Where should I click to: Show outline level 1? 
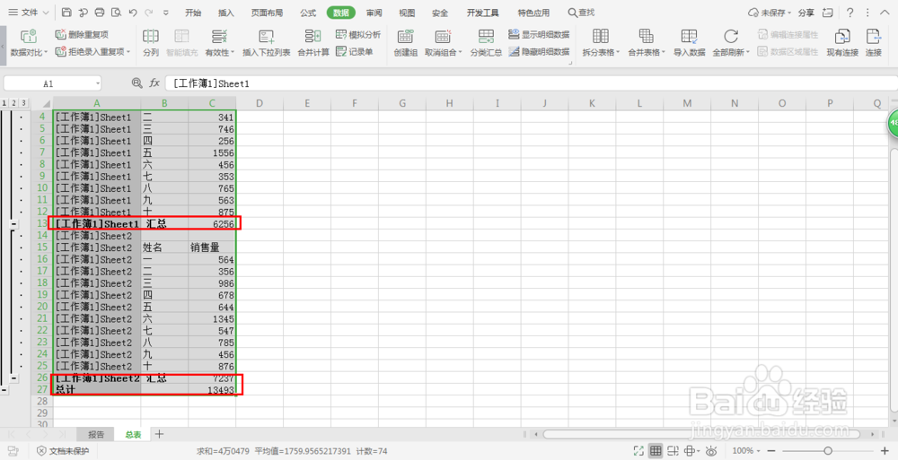(x=4, y=103)
